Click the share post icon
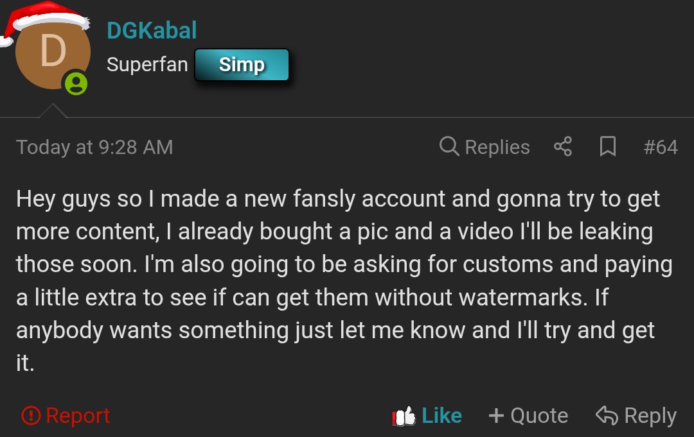The height and width of the screenshot is (437, 694). click(x=562, y=147)
